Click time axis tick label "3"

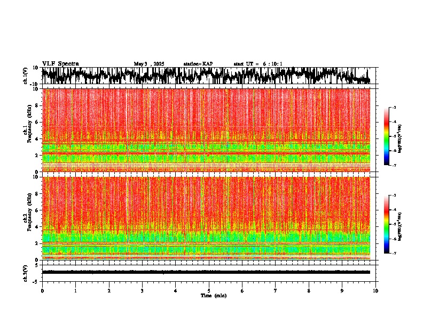pyautogui.click(x=142, y=291)
